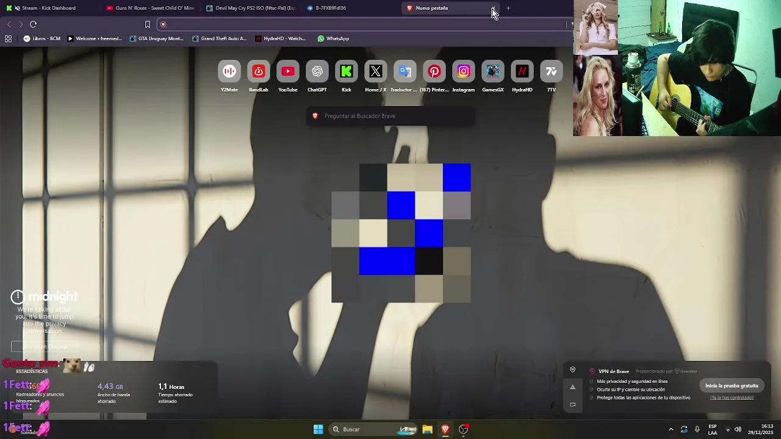This screenshot has width=781, height=439.
Task: Switch to Devil May Cry PS2 ISO tab
Action: pos(251,8)
